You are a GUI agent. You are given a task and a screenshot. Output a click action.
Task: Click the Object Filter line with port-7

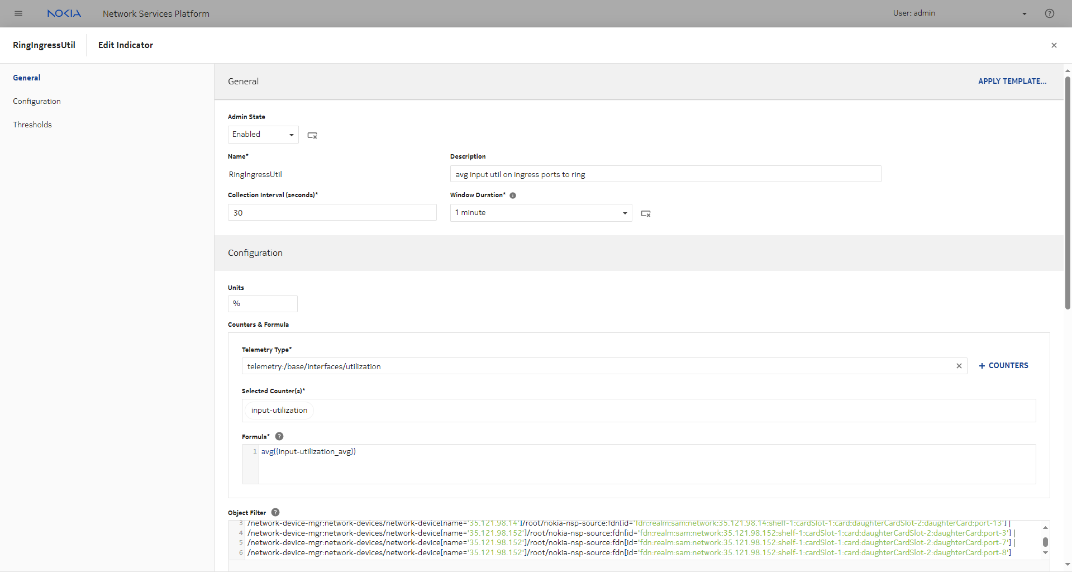click(x=631, y=542)
